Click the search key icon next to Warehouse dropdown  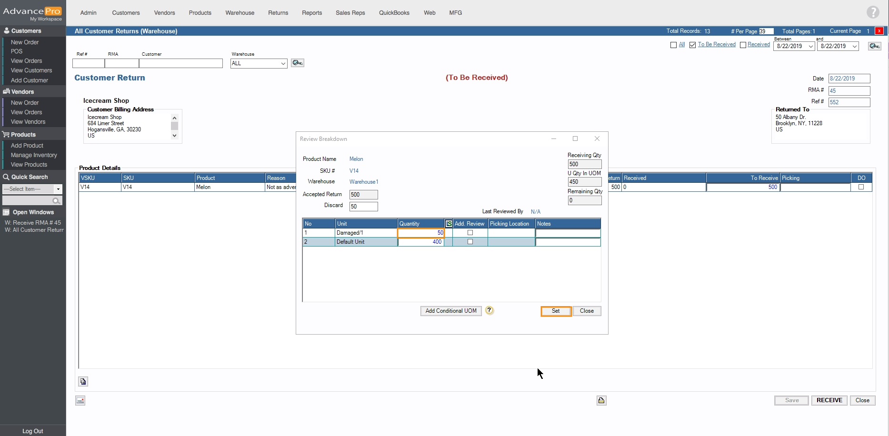pos(298,63)
